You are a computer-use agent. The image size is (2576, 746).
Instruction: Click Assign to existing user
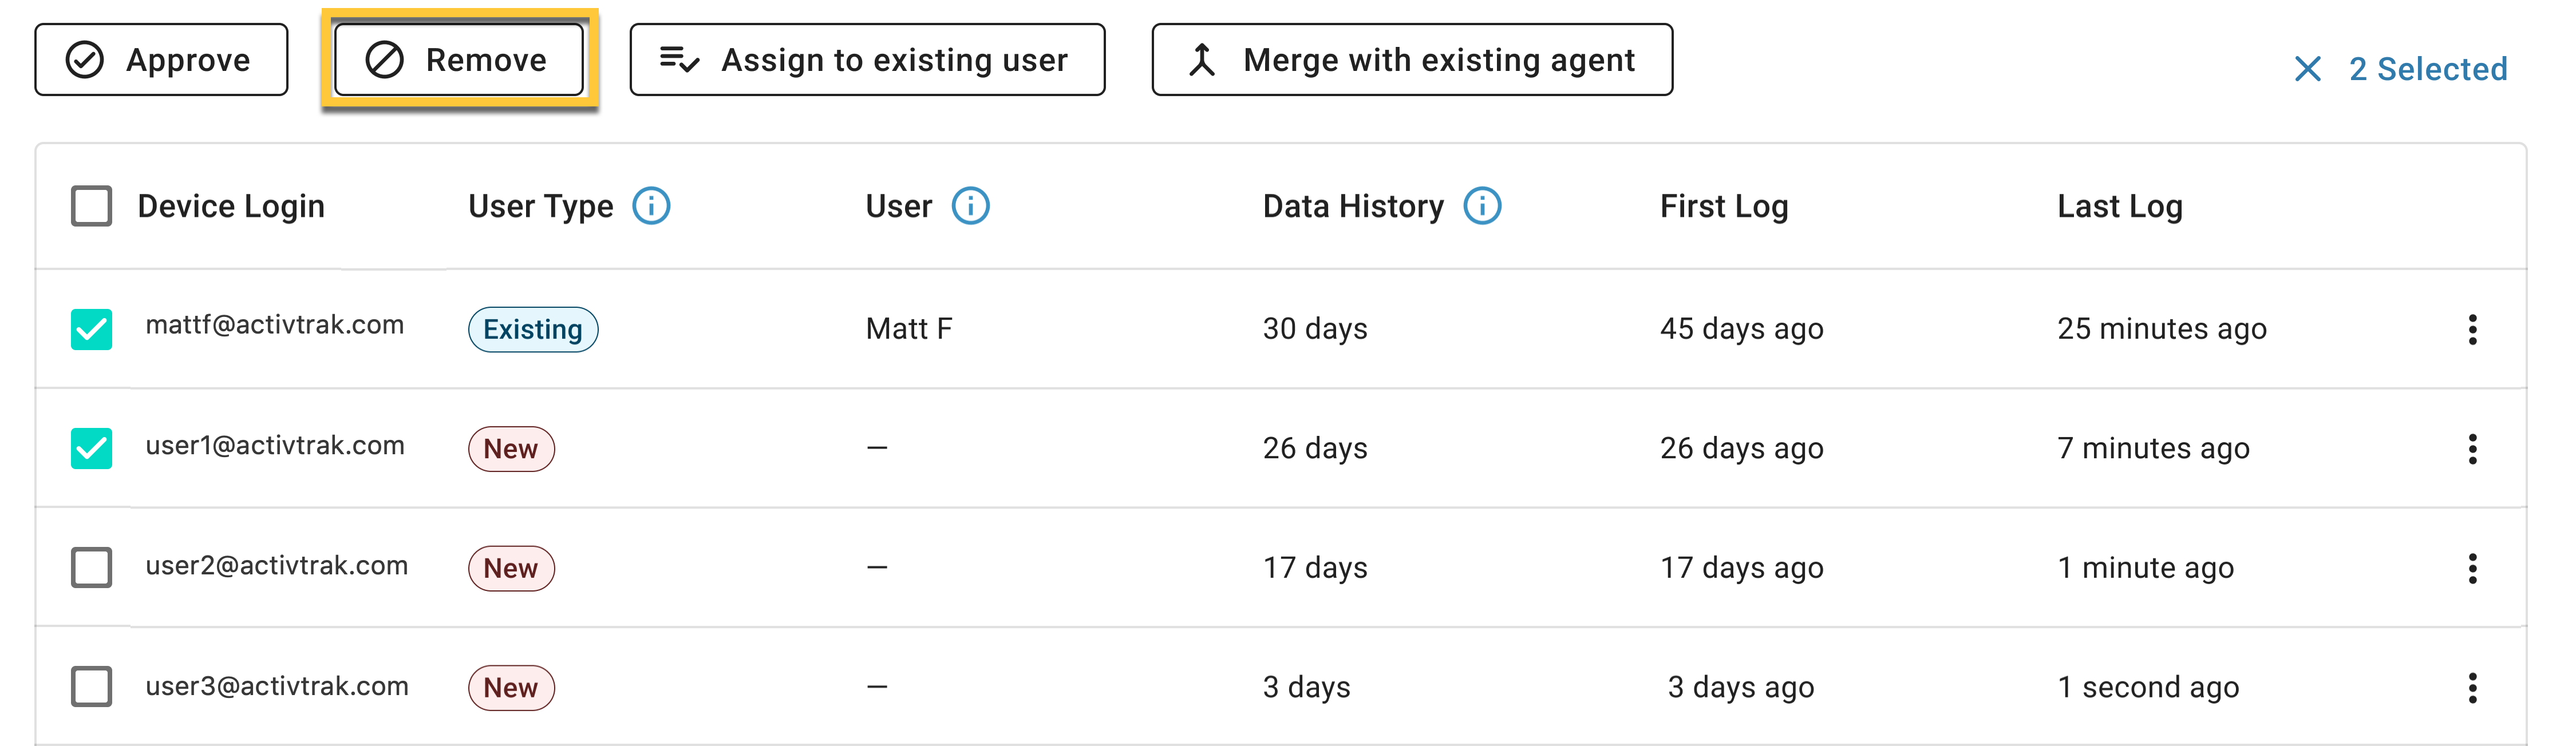867,60
